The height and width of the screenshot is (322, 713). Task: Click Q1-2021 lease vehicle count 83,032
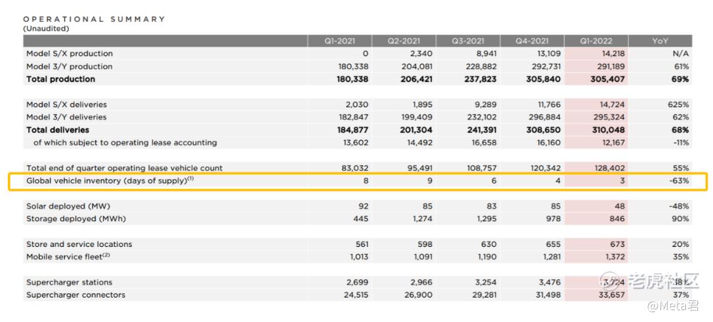[x=355, y=168]
